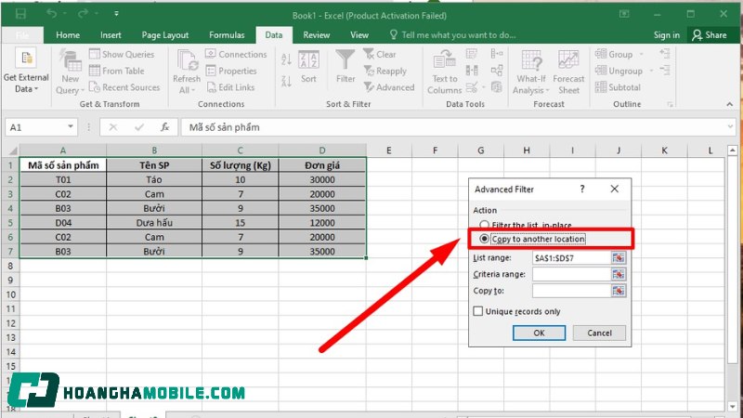Click the Connections button
This screenshot has height=418, width=743.
pyautogui.click(x=236, y=54)
